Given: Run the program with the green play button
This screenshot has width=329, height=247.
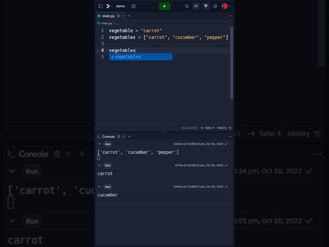Looking at the screenshot, I should coord(164,6).
